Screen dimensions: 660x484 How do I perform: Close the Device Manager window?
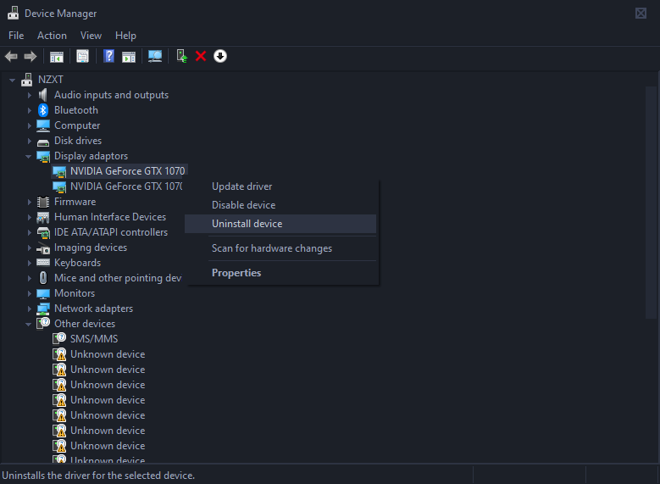click(641, 14)
